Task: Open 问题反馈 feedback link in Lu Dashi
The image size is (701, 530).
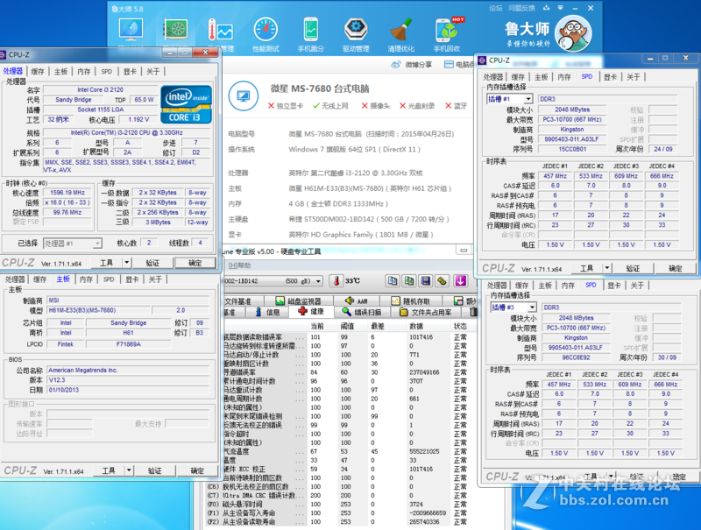Action: (x=521, y=8)
